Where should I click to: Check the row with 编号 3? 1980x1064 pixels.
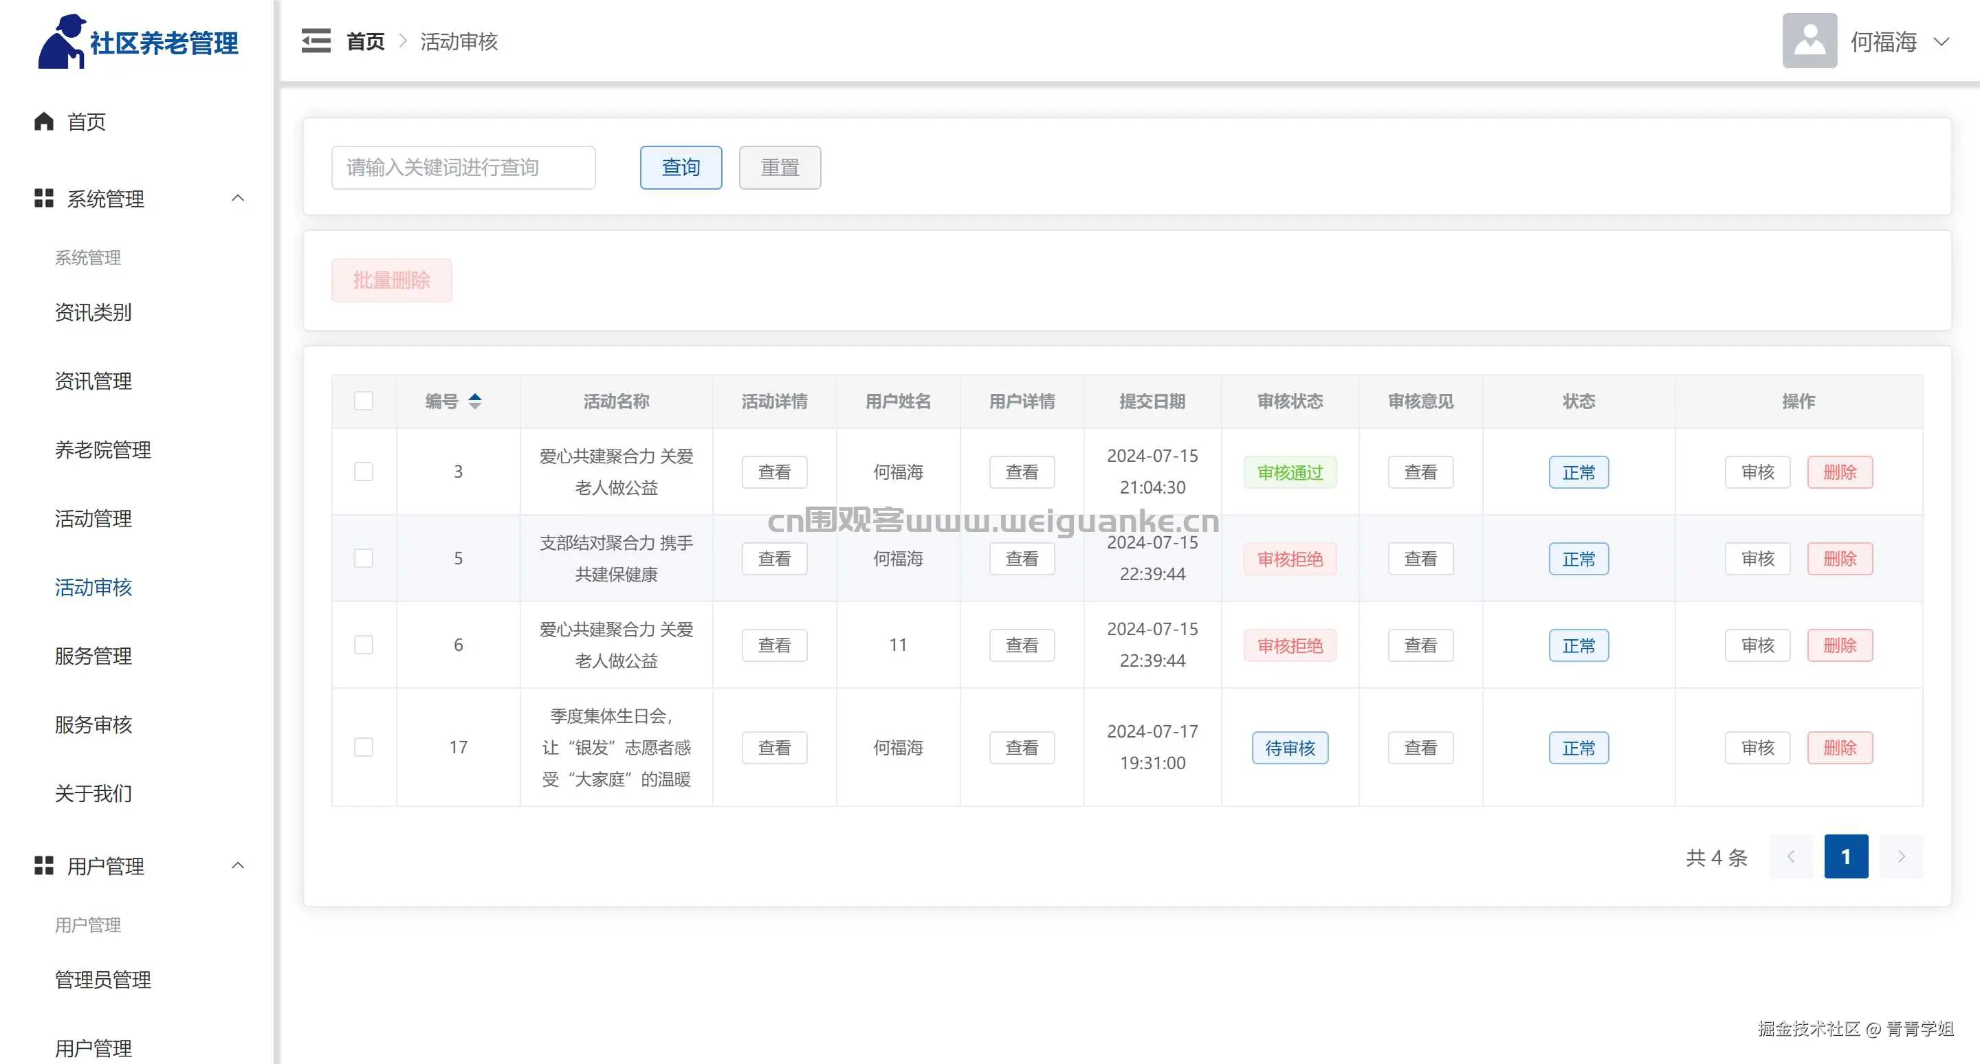coord(364,472)
